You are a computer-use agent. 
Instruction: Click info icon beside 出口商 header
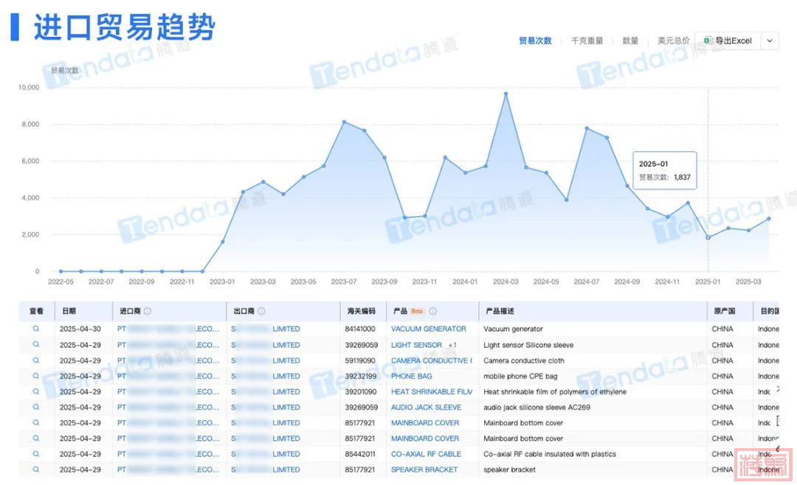[x=261, y=311]
